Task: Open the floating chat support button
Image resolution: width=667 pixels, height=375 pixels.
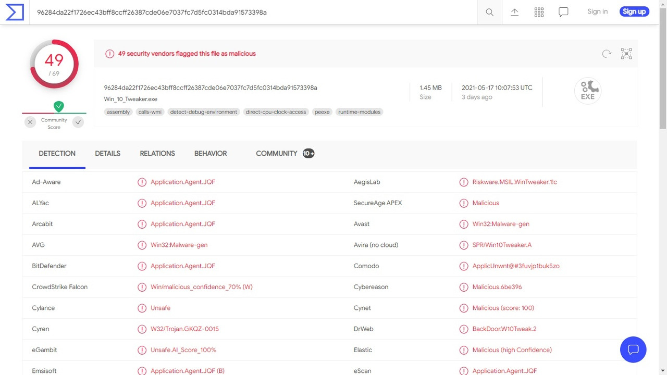Action: tap(633, 349)
